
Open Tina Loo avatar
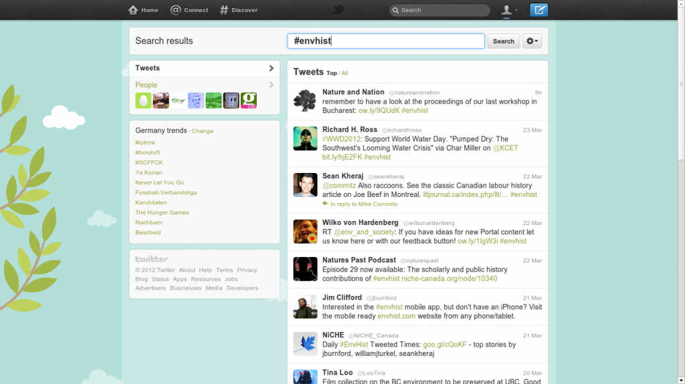[305, 377]
